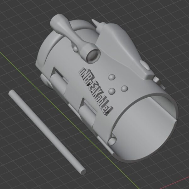This screenshot has width=189, height=189.
Task: Click the rightmost rivet of the three
Action: click(x=124, y=88)
